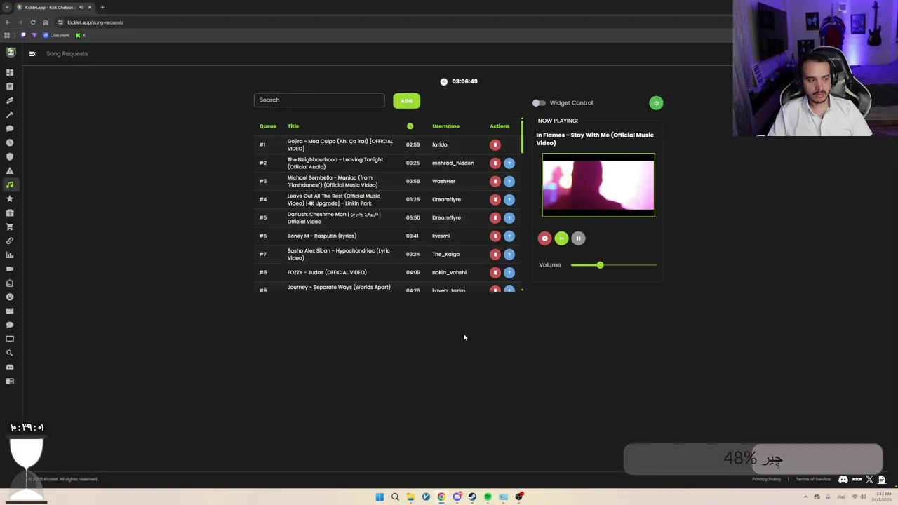This screenshot has width=898, height=505.
Task: Open Spotify from the taskbar
Action: pyautogui.click(x=488, y=497)
